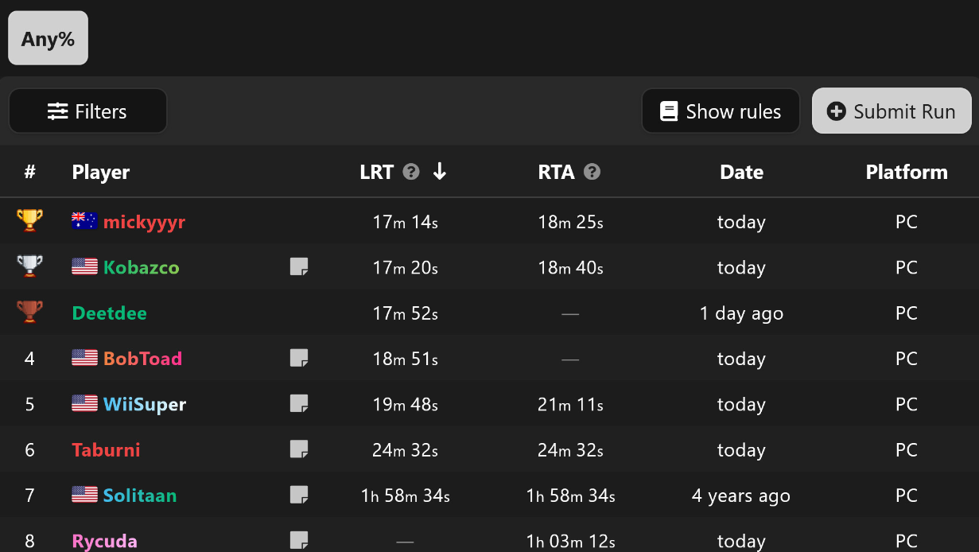Open Solitaan's player profile

[140, 496]
